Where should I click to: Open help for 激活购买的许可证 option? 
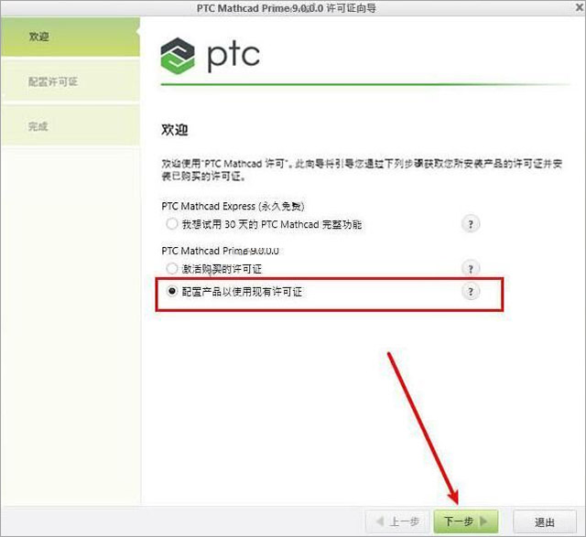click(471, 269)
